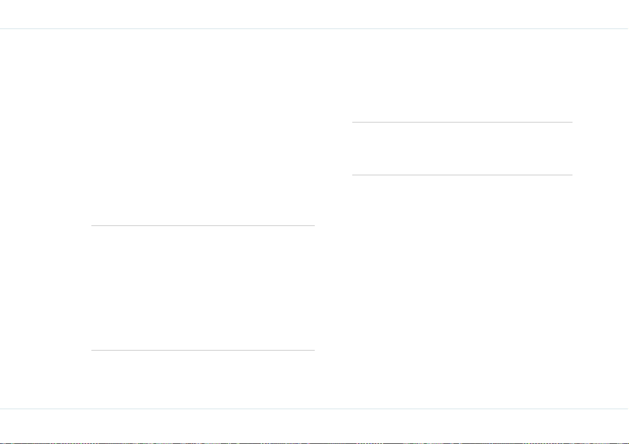Click blank area above right column's upper divider
Image resolution: width=629 pixels, height=444 pixels.
click(462, 75)
